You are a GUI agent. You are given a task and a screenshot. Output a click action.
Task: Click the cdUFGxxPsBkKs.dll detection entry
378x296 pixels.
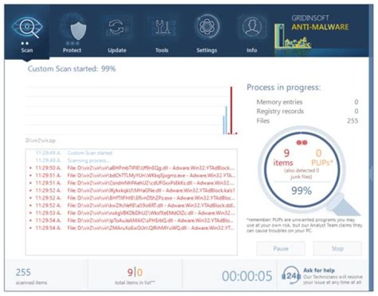(x=132, y=183)
